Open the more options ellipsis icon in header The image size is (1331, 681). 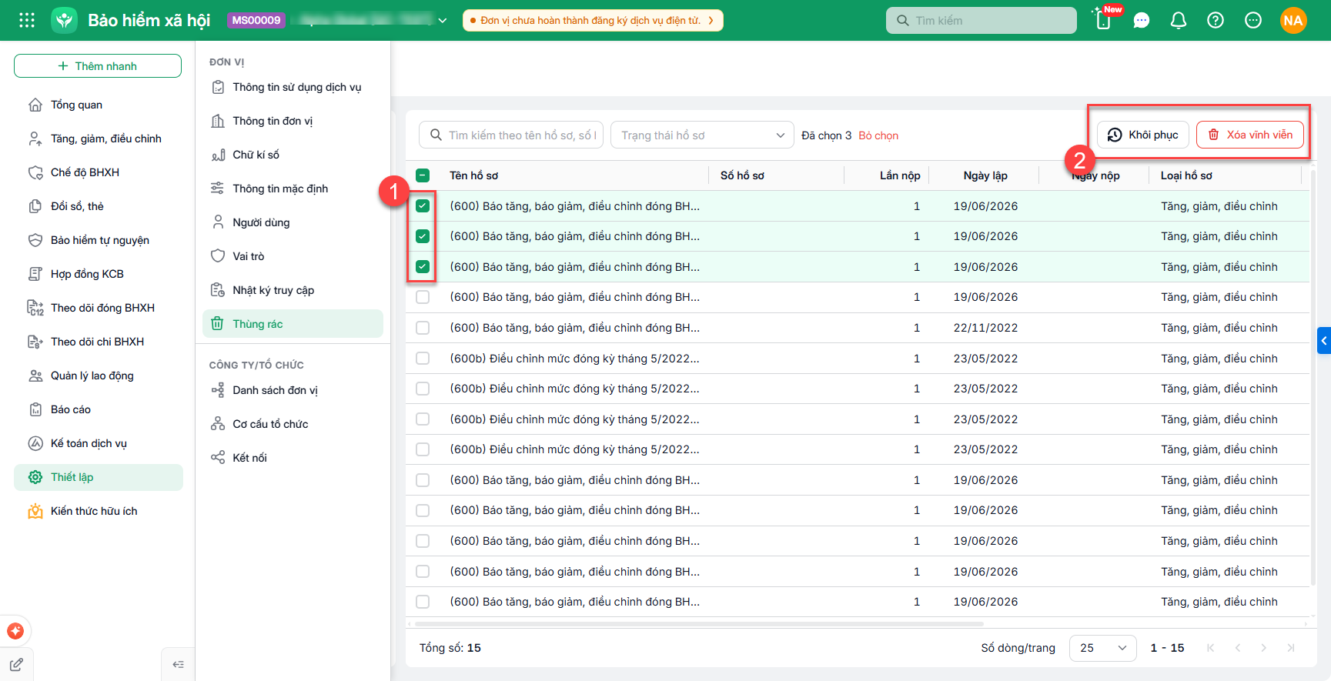[x=1253, y=21]
